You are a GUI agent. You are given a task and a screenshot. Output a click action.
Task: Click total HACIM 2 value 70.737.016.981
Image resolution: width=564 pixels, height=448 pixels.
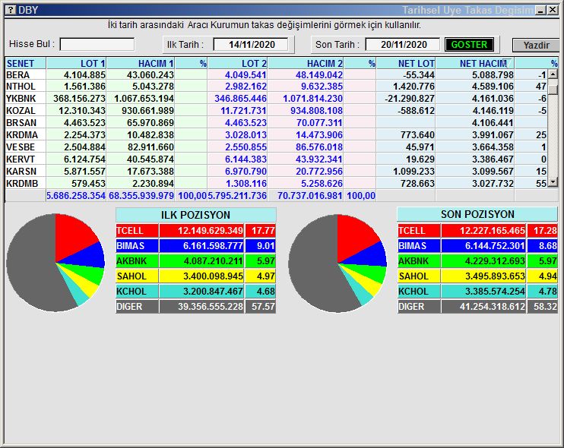point(309,196)
